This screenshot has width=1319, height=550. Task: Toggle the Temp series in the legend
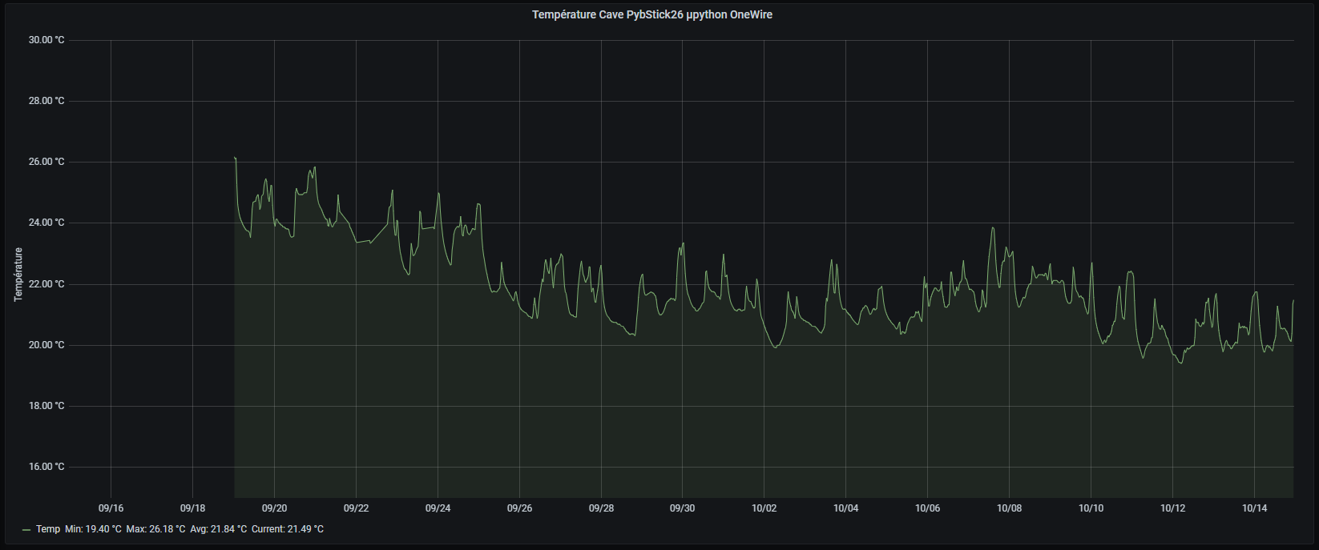point(48,529)
